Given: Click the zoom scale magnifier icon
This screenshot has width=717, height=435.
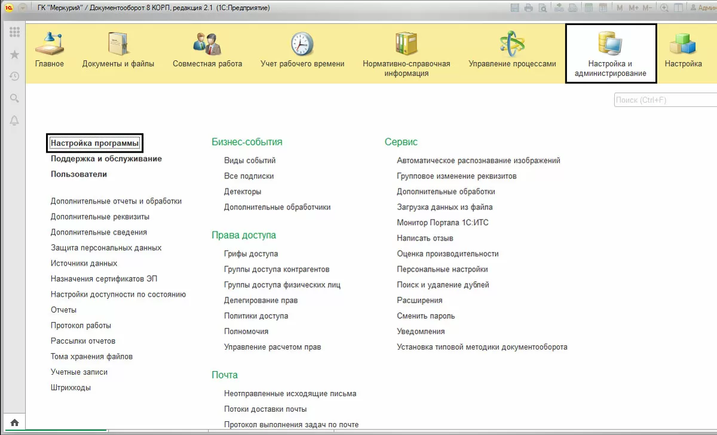Looking at the screenshot, I should tap(664, 8).
